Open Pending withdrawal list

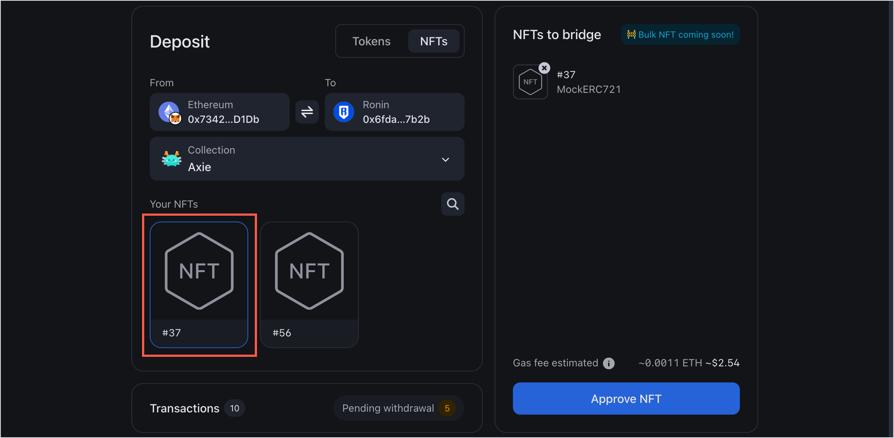pos(388,408)
